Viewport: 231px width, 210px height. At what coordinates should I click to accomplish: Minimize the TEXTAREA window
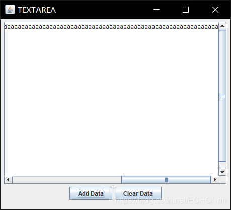coord(157,10)
